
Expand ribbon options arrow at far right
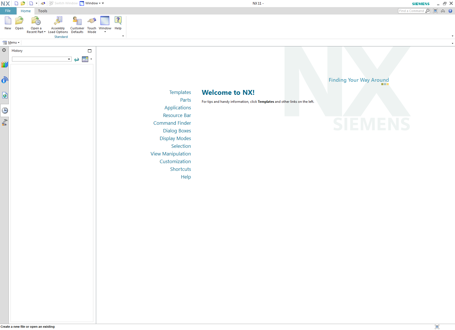(452, 36)
